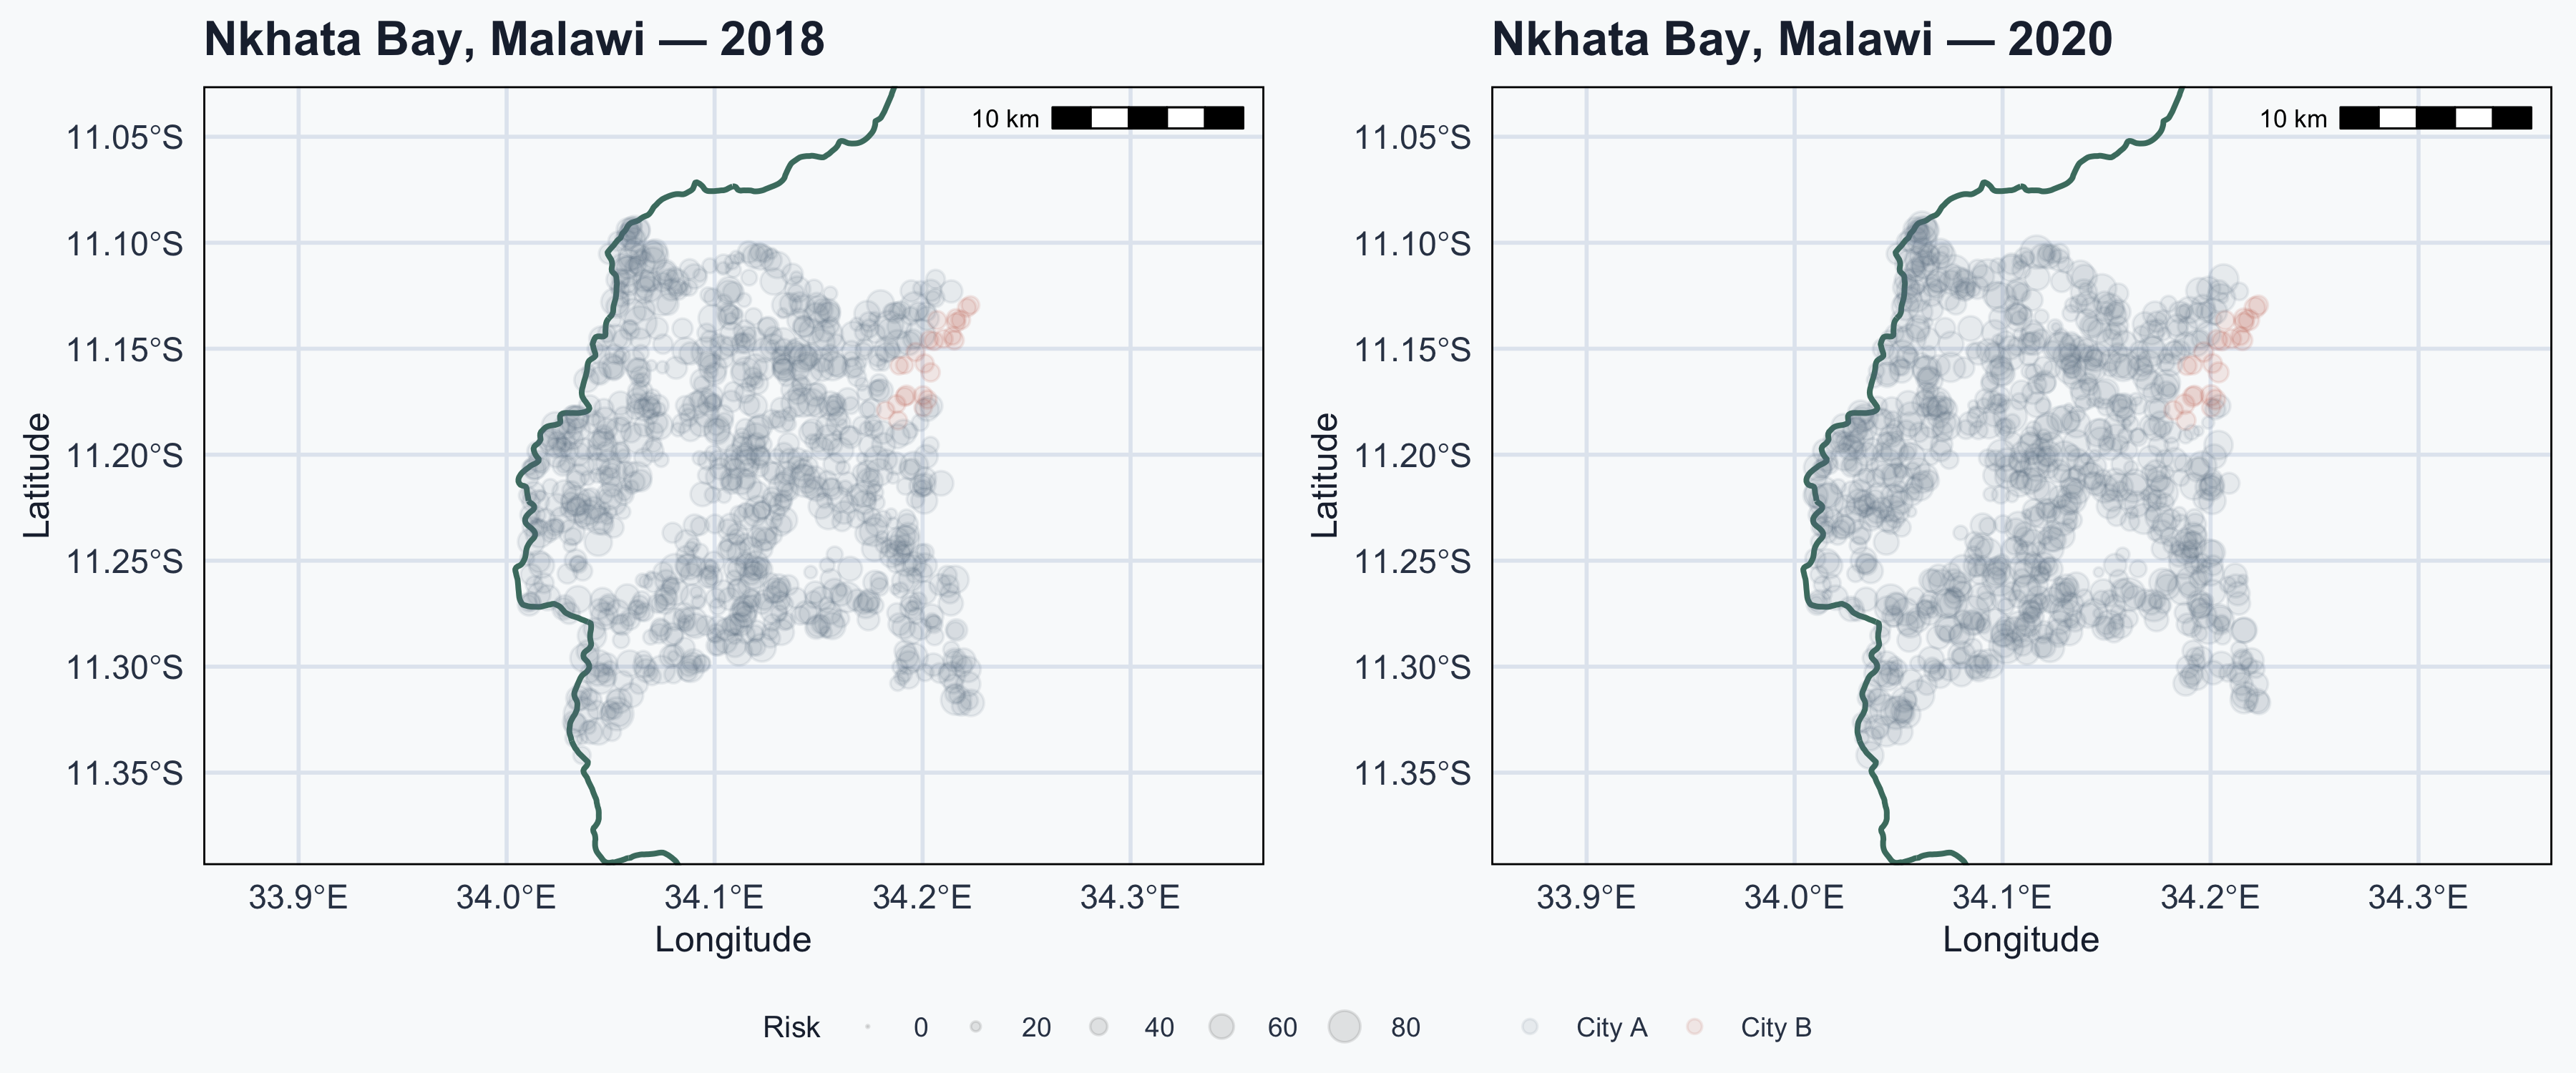
Task: Click the 2020 map scale bar
Action: [2435, 118]
